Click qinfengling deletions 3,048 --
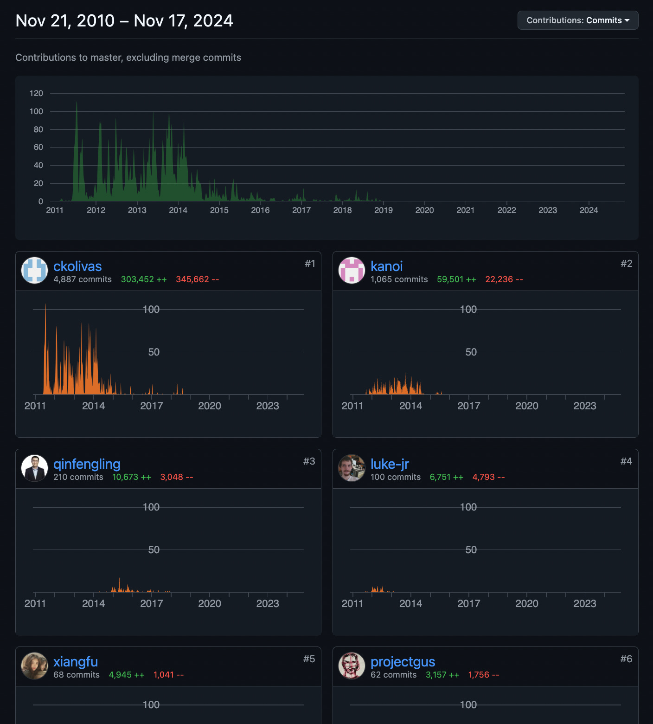653x724 pixels. point(177,477)
